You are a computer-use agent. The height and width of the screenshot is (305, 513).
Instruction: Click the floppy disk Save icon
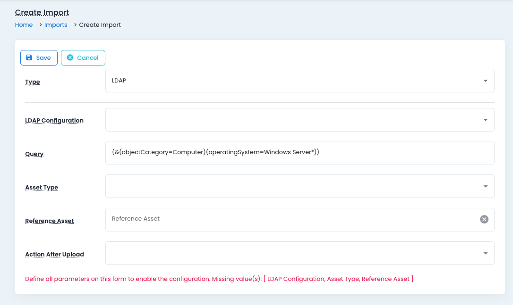(x=29, y=58)
